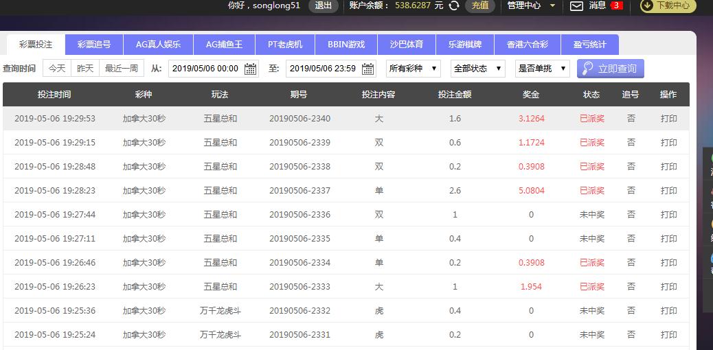Open the 香港六合彩 tab

click(x=528, y=45)
